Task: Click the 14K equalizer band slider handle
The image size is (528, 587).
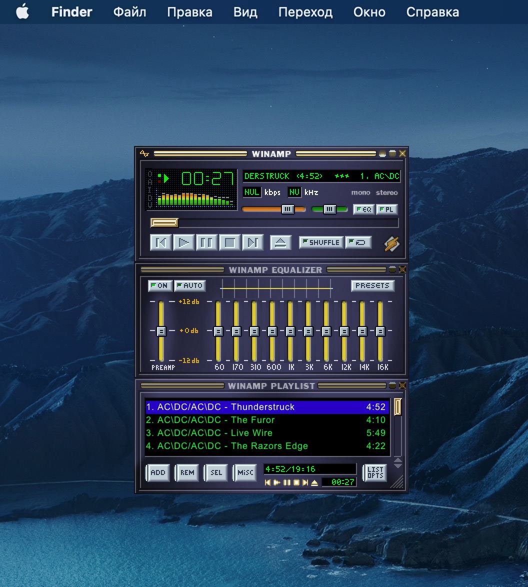Action: [362, 331]
